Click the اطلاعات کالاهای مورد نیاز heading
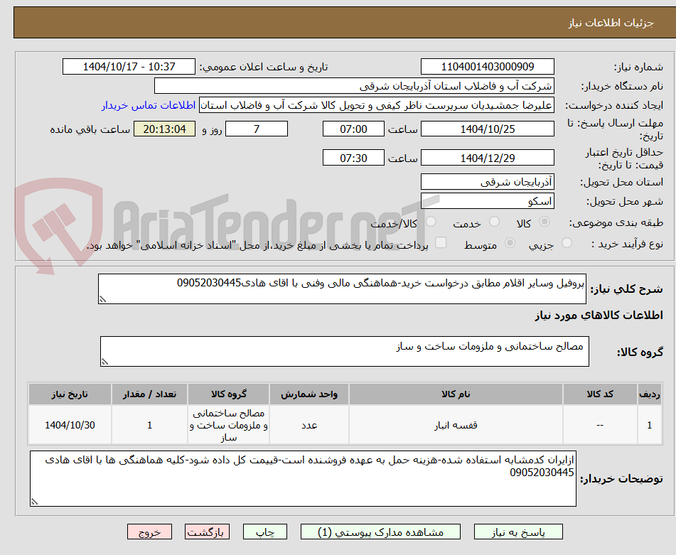This screenshot has height=555, width=676. point(599,316)
